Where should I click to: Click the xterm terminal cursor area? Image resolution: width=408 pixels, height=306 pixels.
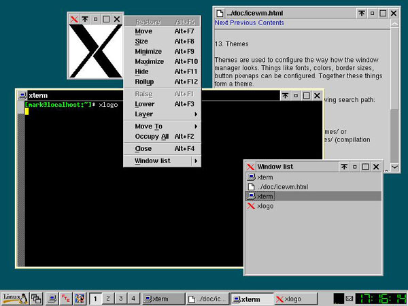click(x=27, y=112)
